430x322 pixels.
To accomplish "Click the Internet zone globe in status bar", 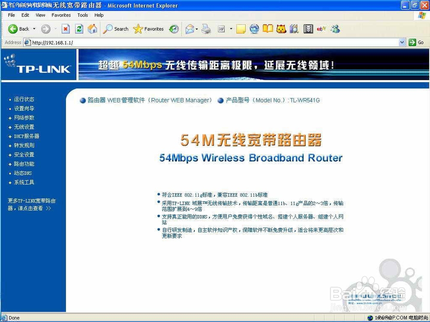I will click(x=370, y=318).
